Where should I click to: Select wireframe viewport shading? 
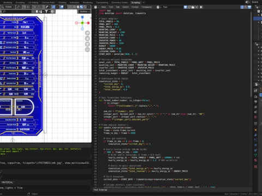[74, 7]
